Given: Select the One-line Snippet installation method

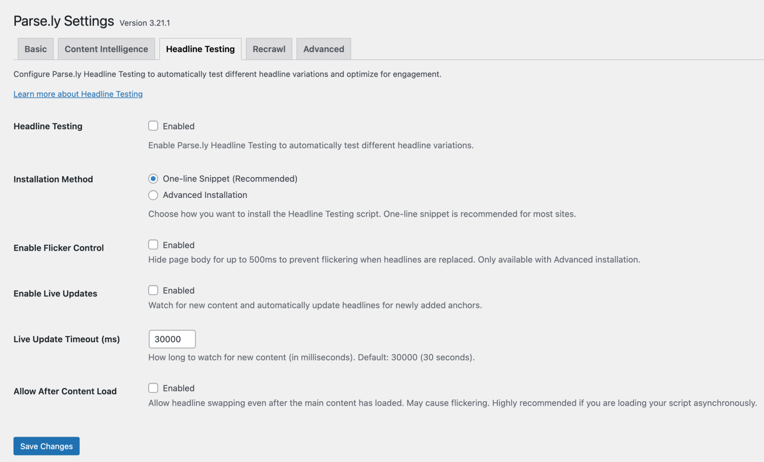Looking at the screenshot, I should coord(153,179).
